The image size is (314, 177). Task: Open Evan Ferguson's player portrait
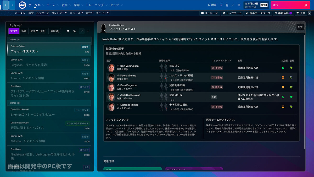click(111, 87)
